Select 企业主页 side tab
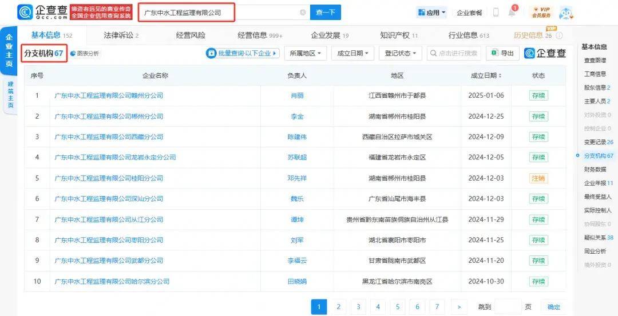618x316 pixels. click(9, 51)
